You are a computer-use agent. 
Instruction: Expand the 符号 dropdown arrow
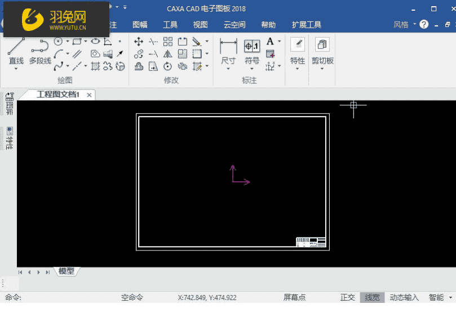pyautogui.click(x=252, y=69)
